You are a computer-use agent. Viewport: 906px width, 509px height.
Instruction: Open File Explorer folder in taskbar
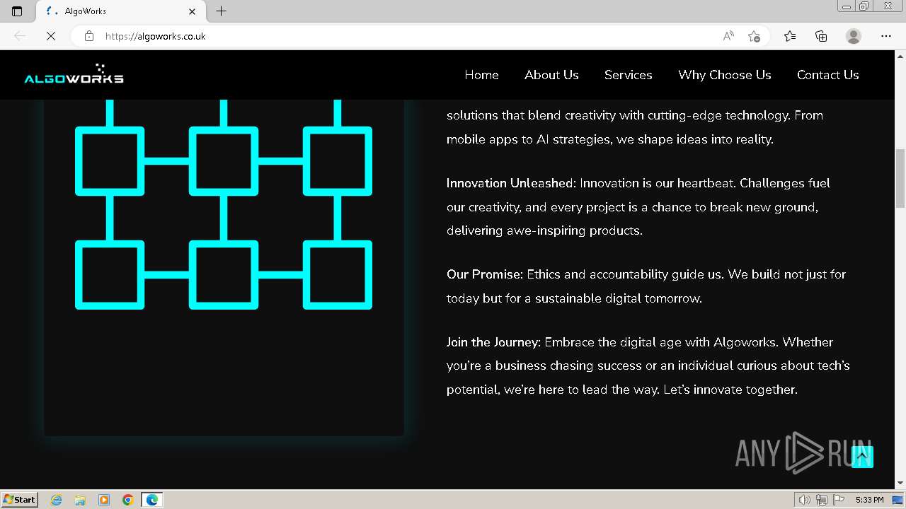(x=80, y=500)
